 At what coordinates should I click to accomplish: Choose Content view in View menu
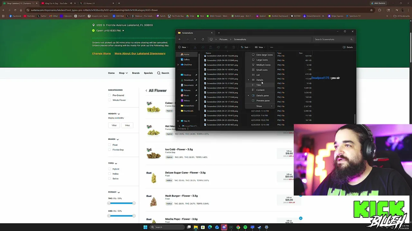[260, 90]
